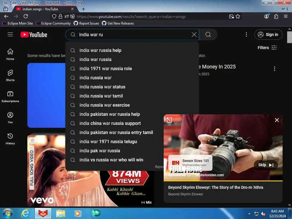
Task: Open the Bookmarks menu
Action: click(x=52, y=3)
